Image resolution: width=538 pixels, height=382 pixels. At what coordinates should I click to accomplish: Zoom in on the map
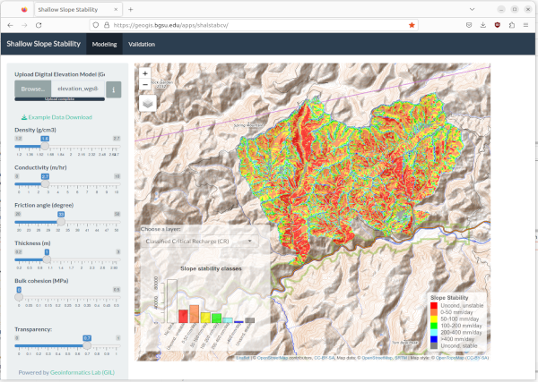click(x=146, y=73)
